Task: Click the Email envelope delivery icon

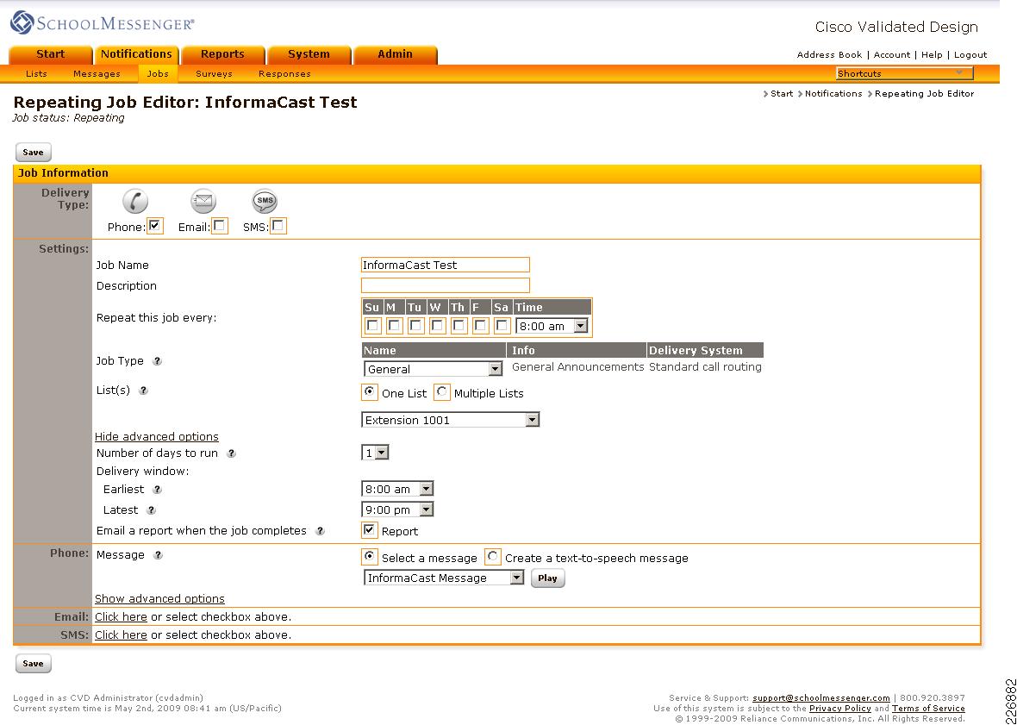Action: point(203,201)
